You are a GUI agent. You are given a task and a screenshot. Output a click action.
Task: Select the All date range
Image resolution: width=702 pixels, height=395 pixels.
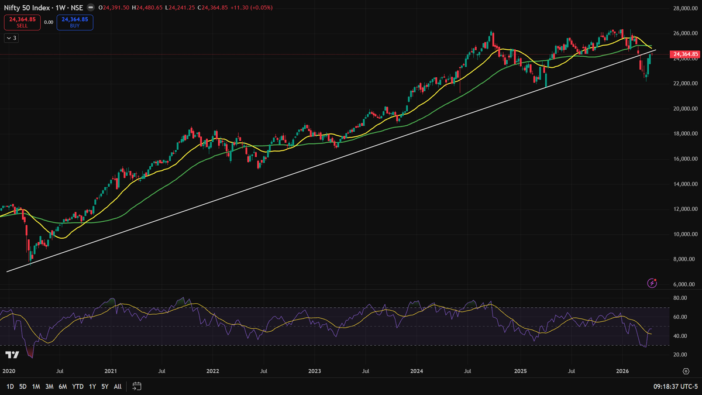coord(118,386)
